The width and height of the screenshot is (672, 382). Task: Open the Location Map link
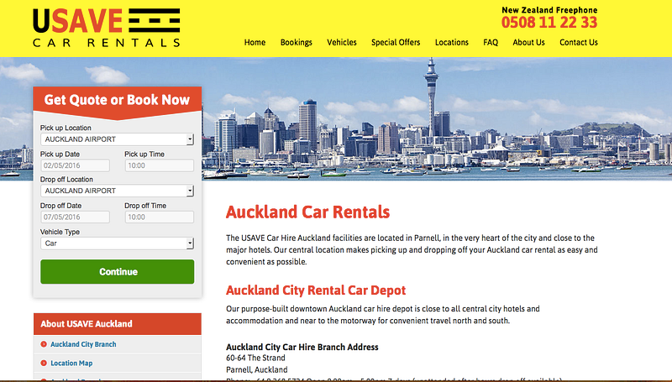click(x=71, y=364)
